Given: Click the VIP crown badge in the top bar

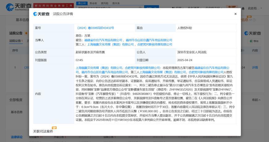Looking at the screenshot, I should [x=232, y=7].
